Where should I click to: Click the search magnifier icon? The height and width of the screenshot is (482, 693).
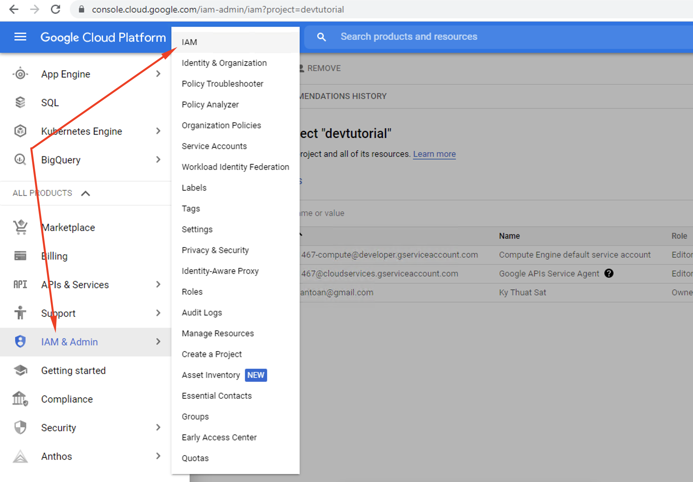[321, 37]
